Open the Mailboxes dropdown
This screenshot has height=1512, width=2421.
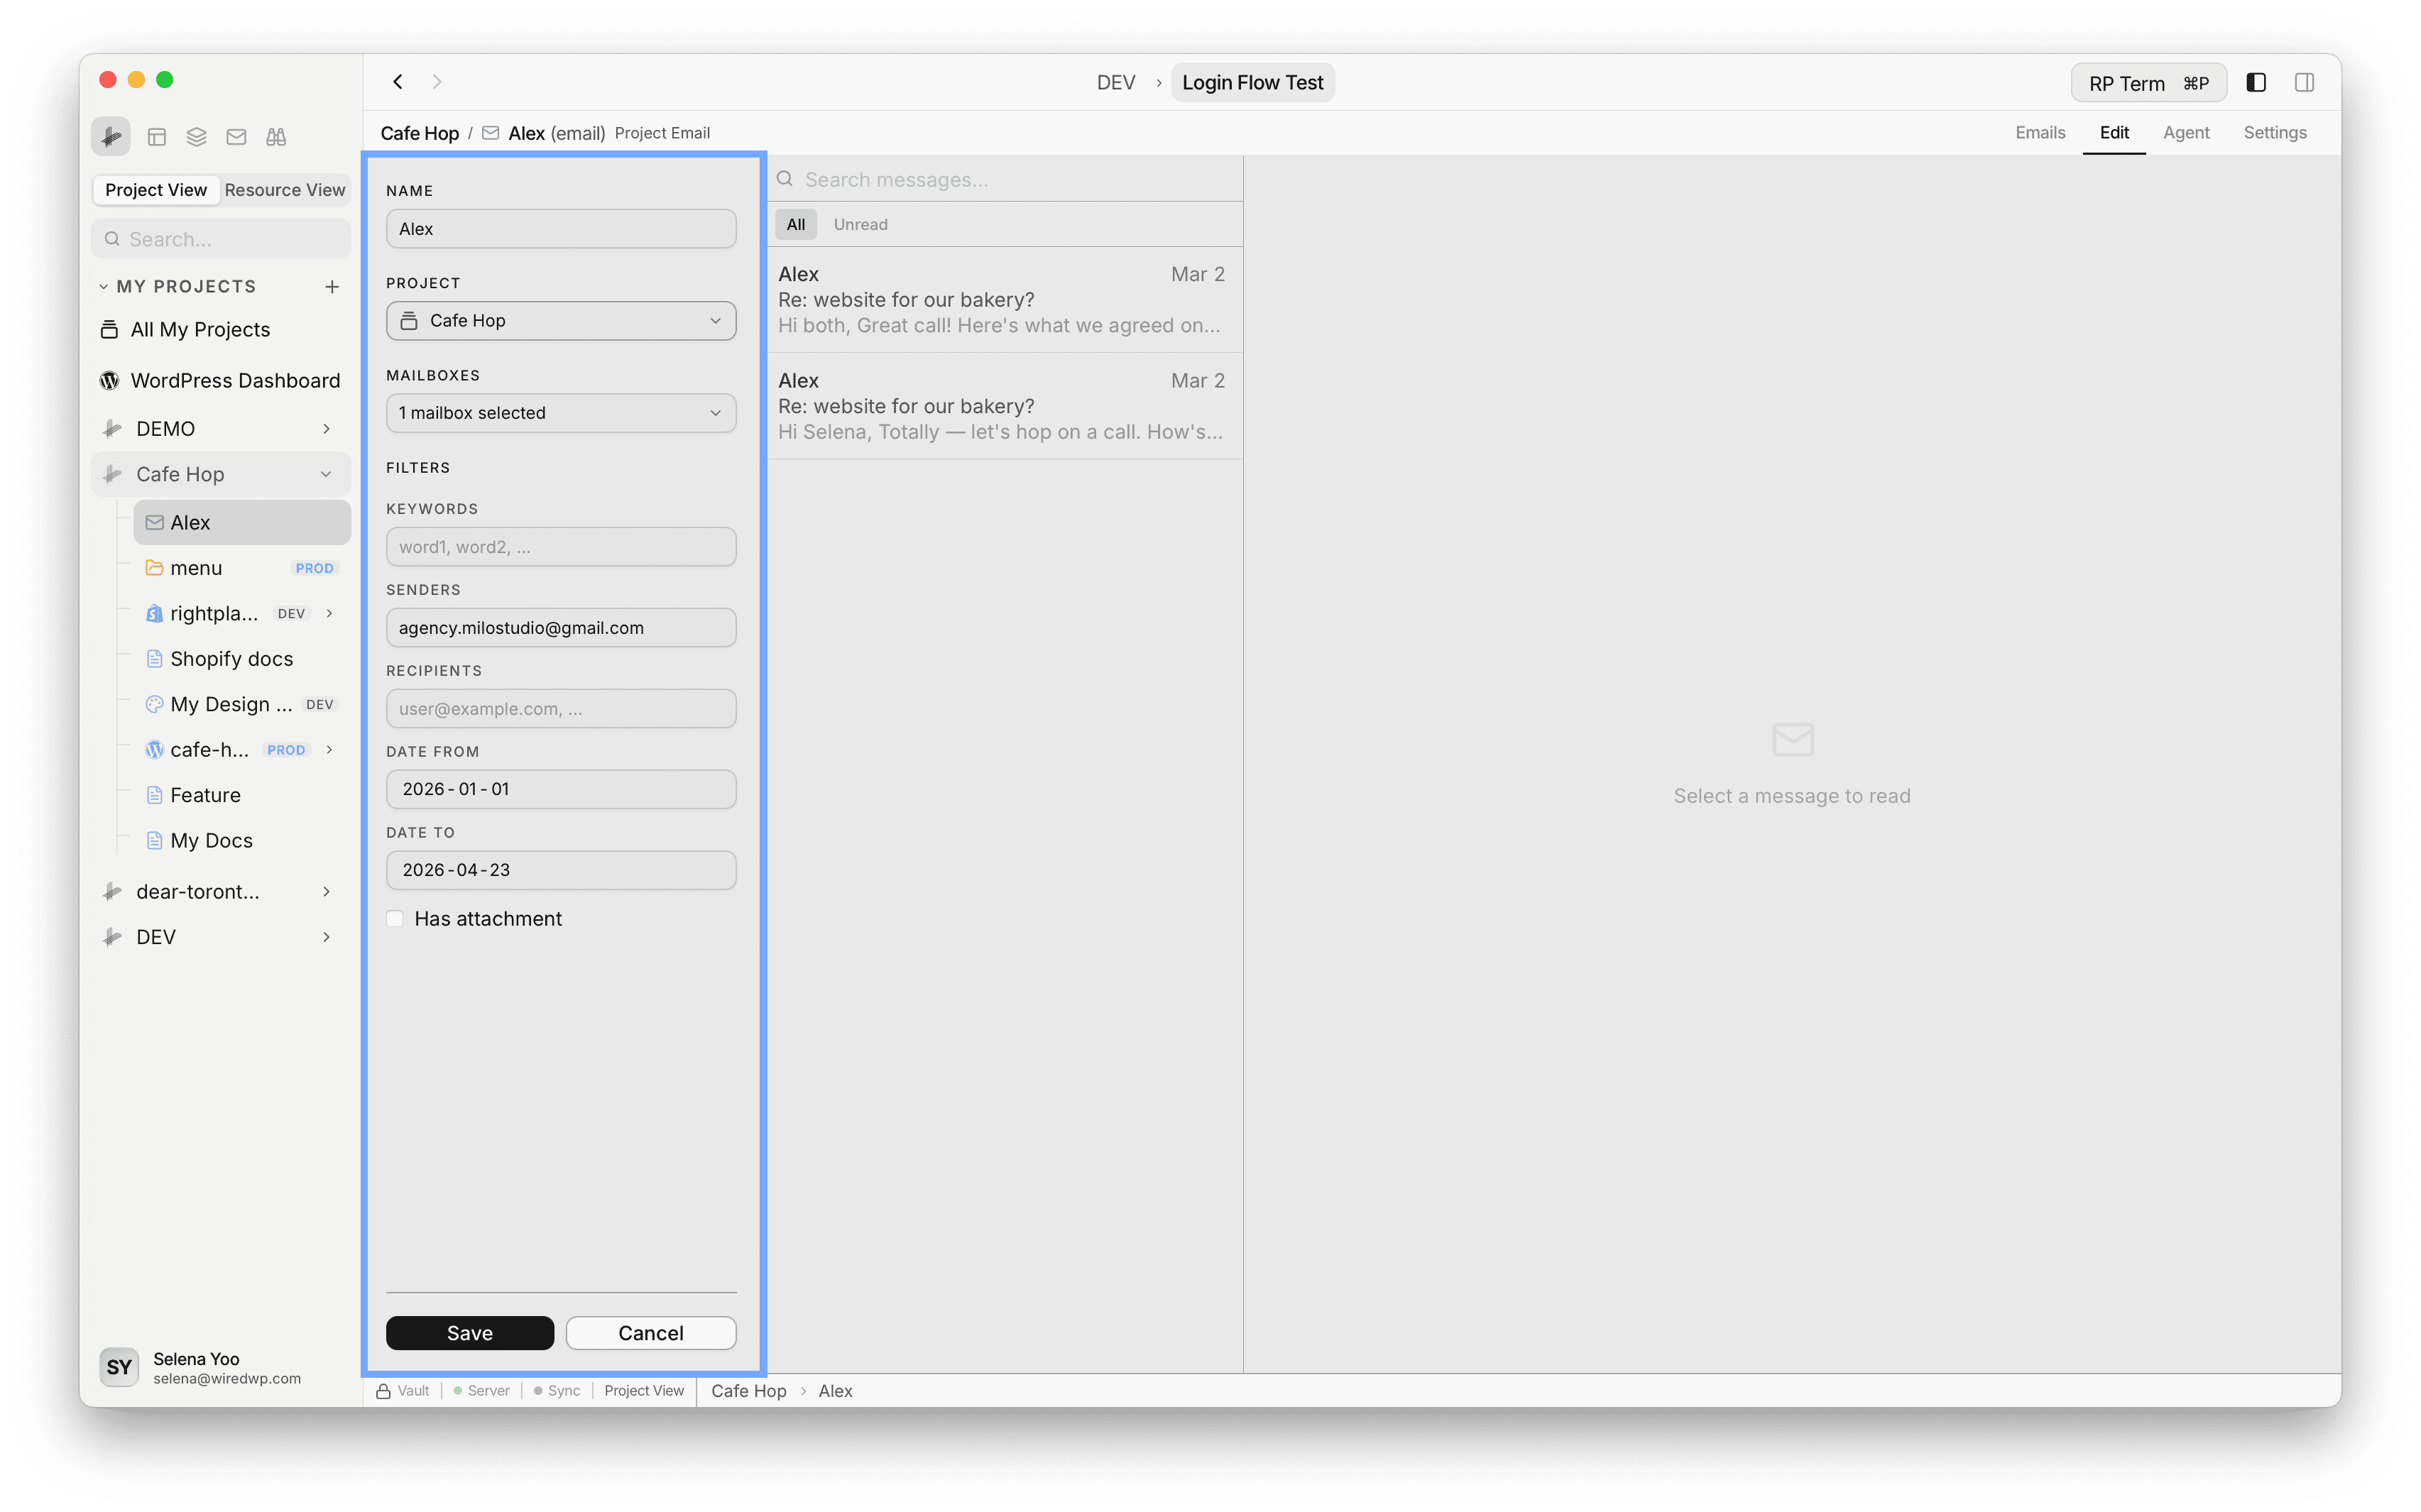[x=561, y=413]
